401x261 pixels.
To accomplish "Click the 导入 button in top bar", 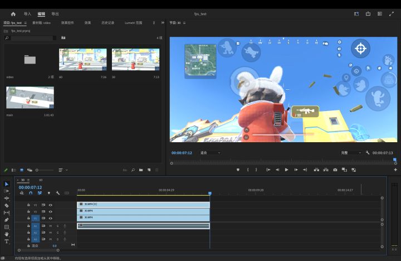I will (x=28, y=13).
